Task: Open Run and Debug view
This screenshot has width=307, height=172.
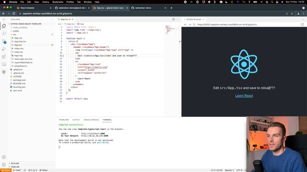Action: coord(4,49)
